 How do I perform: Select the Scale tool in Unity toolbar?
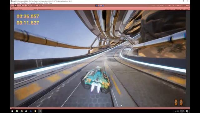(22, 6)
